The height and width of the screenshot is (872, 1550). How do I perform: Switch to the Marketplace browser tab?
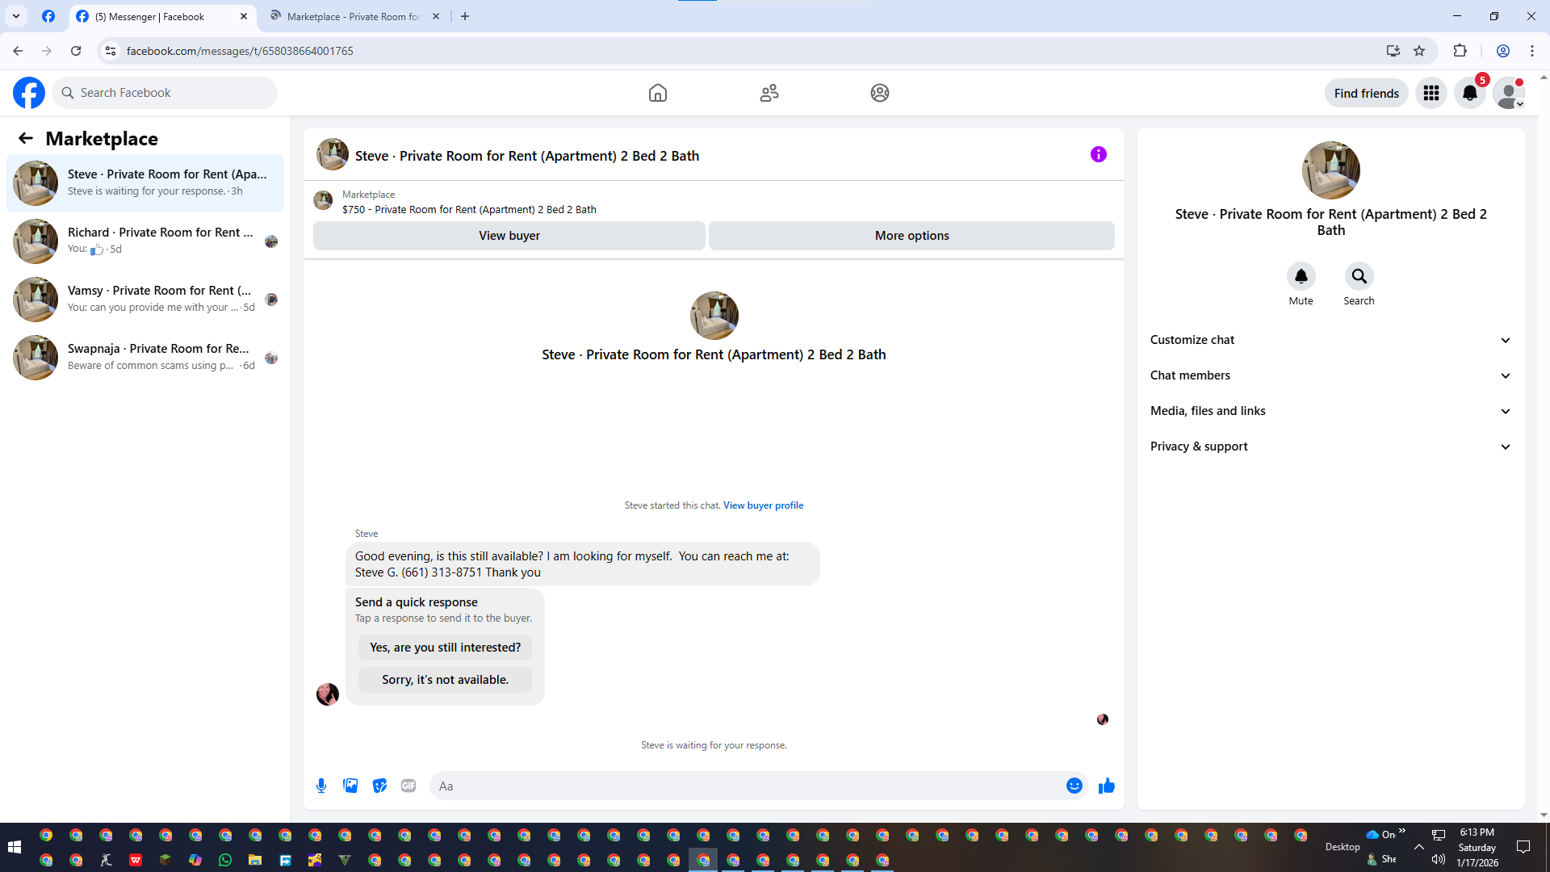click(354, 16)
